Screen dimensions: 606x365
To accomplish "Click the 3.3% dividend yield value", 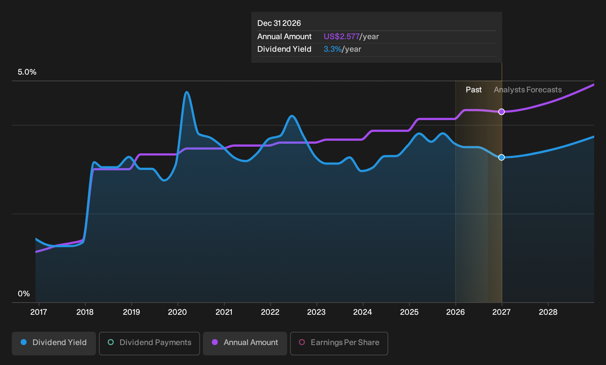I will click(x=333, y=49).
